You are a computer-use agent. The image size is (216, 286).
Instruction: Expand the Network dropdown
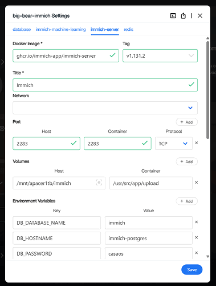(x=105, y=108)
